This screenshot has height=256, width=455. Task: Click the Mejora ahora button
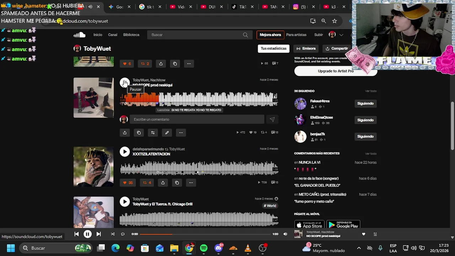point(270,35)
